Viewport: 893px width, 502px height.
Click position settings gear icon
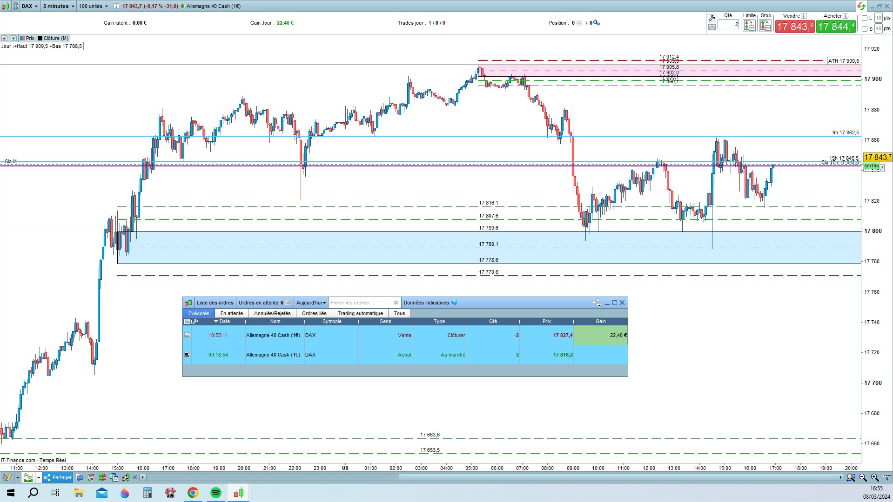(x=596, y=23)
